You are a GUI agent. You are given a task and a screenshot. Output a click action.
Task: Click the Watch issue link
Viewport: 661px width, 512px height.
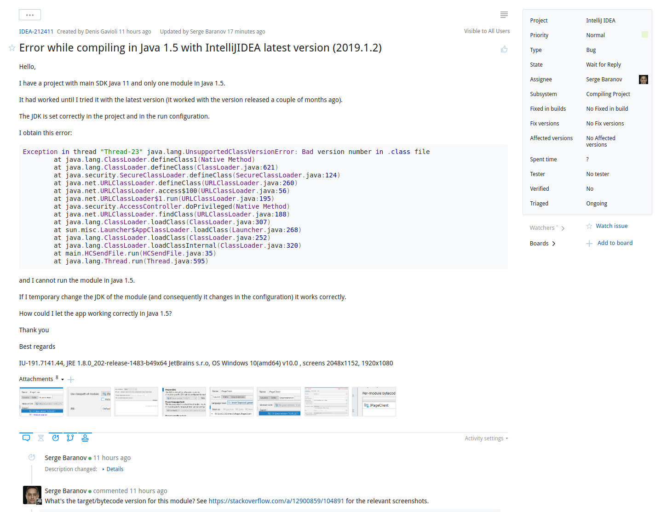[x=612, y=226]
